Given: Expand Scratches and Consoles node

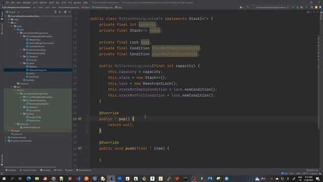Looking at the screenshot, I should click(6, 141).
